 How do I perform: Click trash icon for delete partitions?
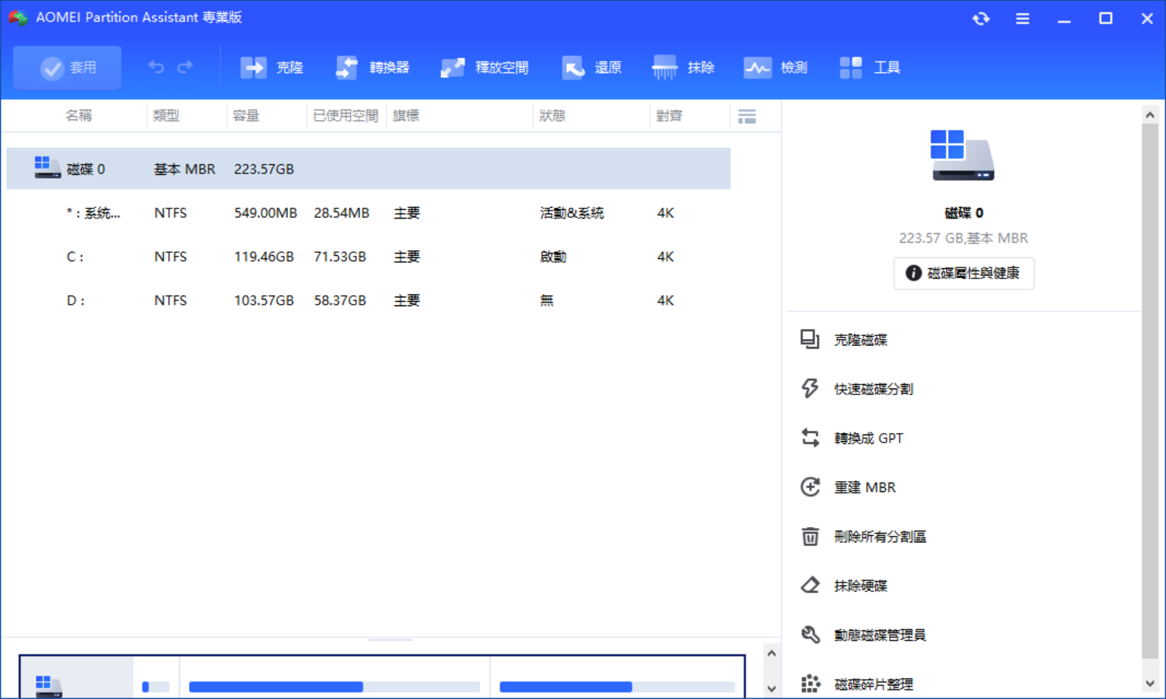pyautogui.click(x=810, y=536)
